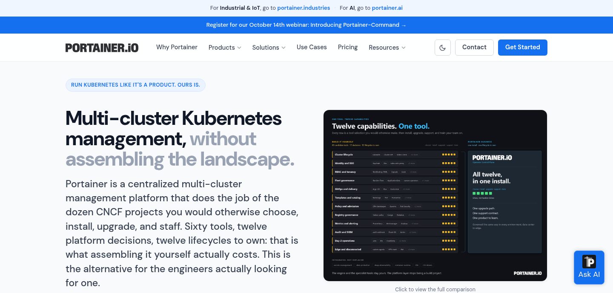Open the Pricing page
613x293 pixels.
348,47
